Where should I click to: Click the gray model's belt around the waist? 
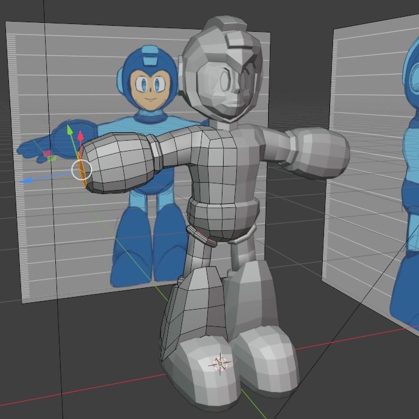pos(222,210)
